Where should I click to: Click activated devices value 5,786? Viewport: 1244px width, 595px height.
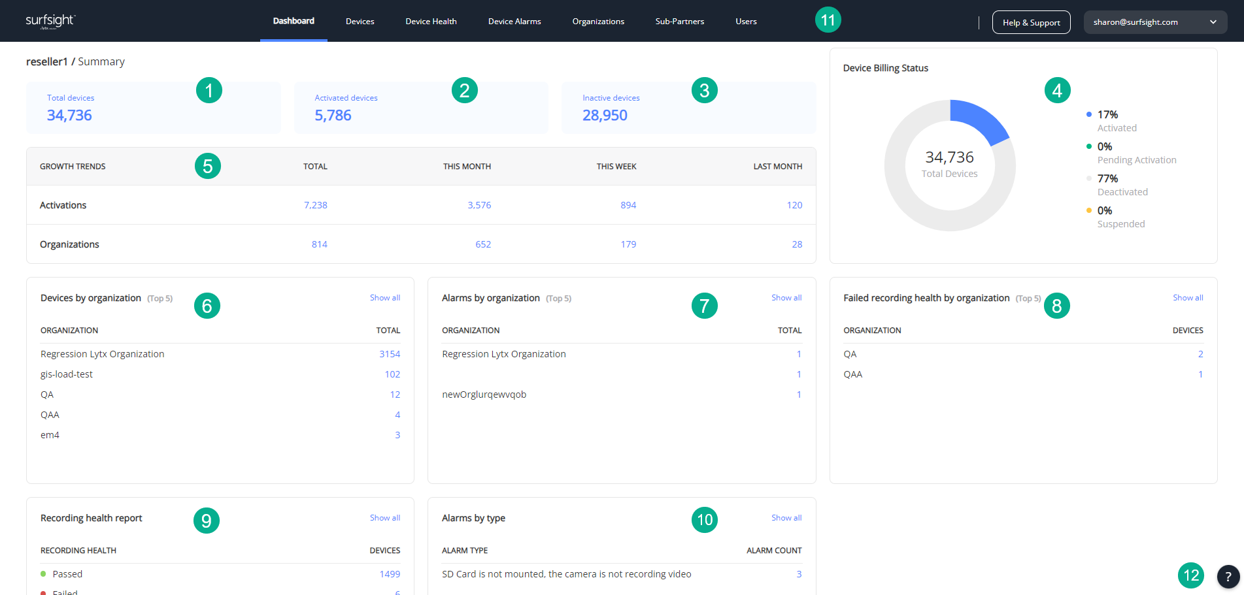point(333,116)
